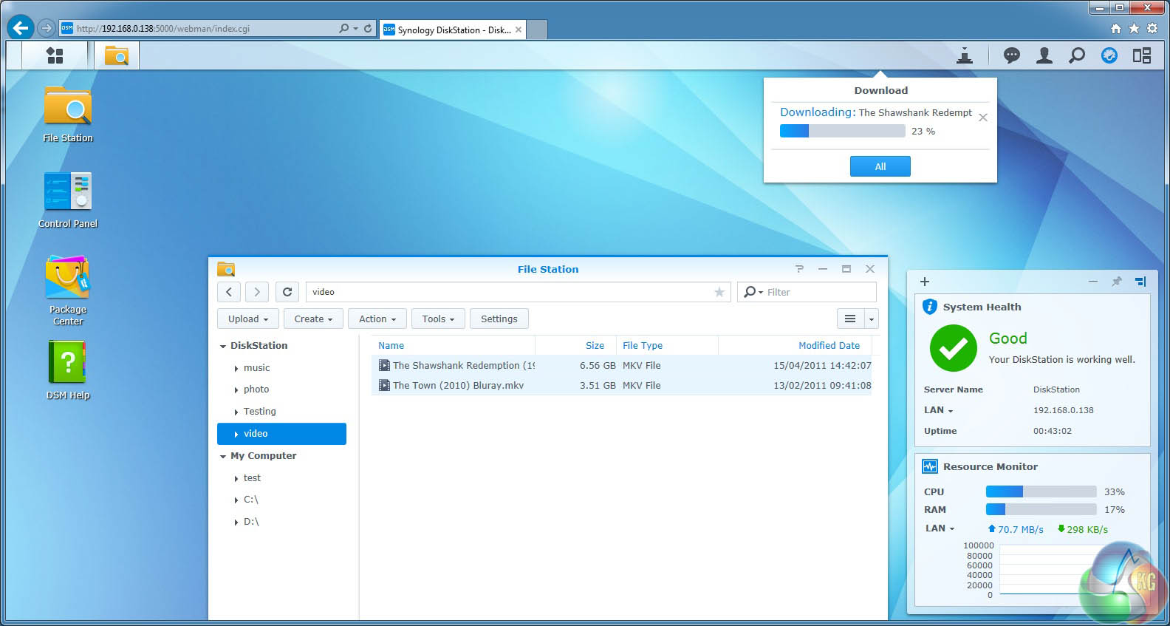
Task: Open the notifications speech bubble icon
Action: coord(1011,55)
